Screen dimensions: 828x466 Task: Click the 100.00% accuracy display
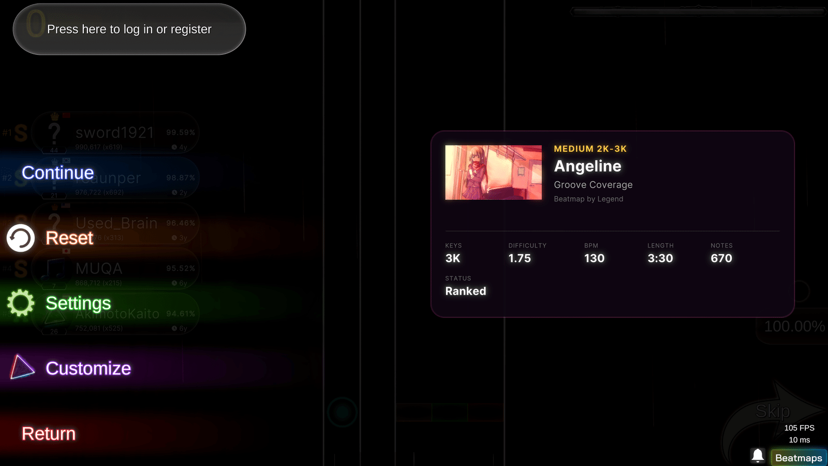(794, 326)
